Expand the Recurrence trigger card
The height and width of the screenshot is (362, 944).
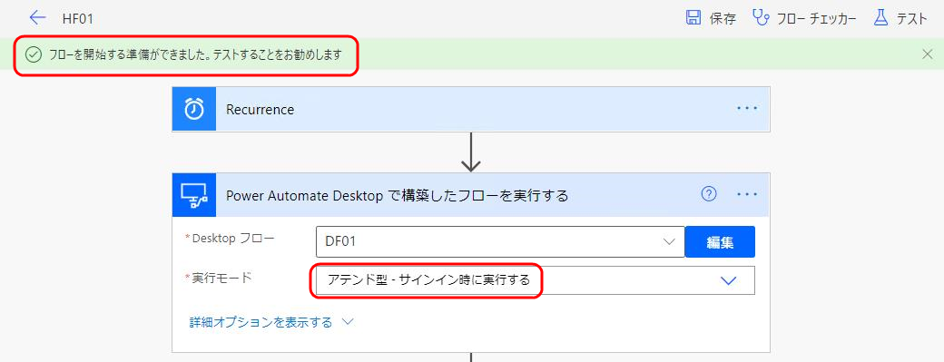(x=471, y=109)
